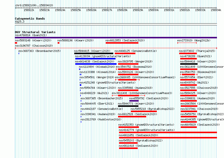Click nsv4151248 (gnomADStructuralVariants) label
This screenshot has width=224, height=158.
pyautogui.click(x=107, y=83)
